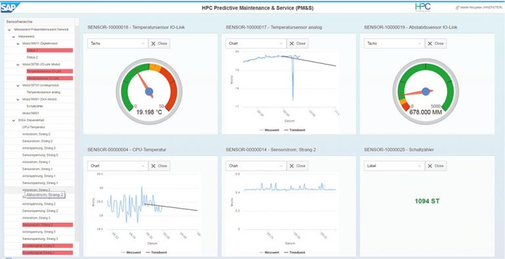This screenshot has width=505, height=259.
Task: Close the Sensorstrom Strang 2 panel
Action: click(297, 166)
